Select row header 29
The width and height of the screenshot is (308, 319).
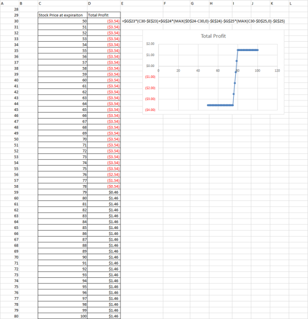tap(9, 15)
